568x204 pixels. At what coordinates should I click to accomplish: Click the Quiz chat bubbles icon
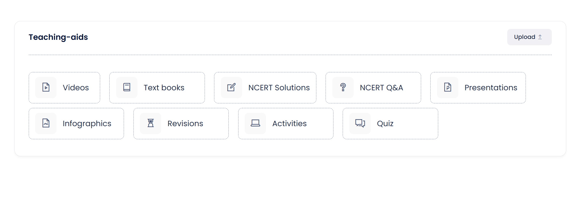(360, 123)
